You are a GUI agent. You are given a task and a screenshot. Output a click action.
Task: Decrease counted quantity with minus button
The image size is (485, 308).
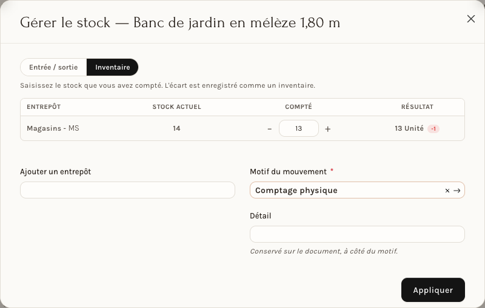269,129
